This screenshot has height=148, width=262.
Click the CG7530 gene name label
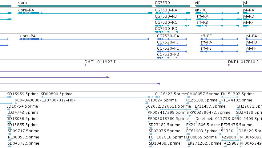point(162,3)
